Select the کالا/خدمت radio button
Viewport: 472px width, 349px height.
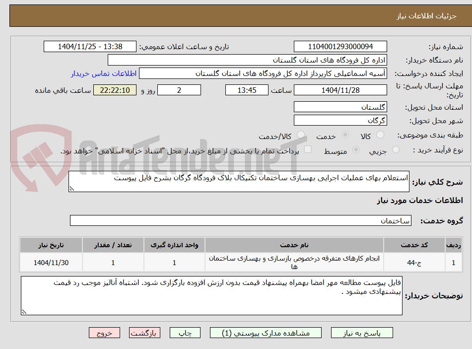(x=301, y=135)
